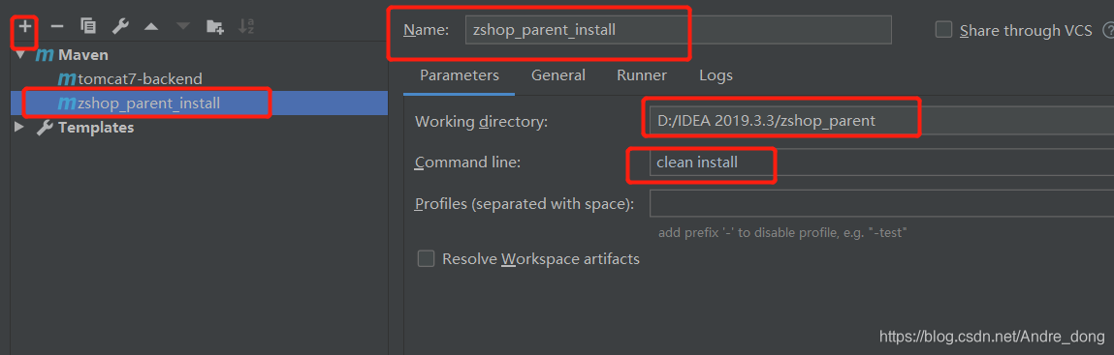
Task: Collapse the Maven tree node
Action: pos(19,54)
